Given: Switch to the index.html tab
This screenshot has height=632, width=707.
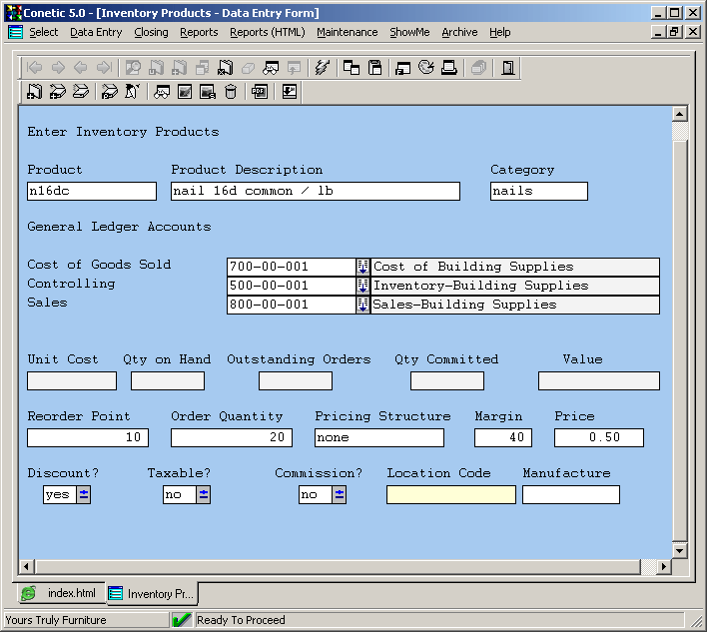Looking at the screenshot, I should 61,593.
